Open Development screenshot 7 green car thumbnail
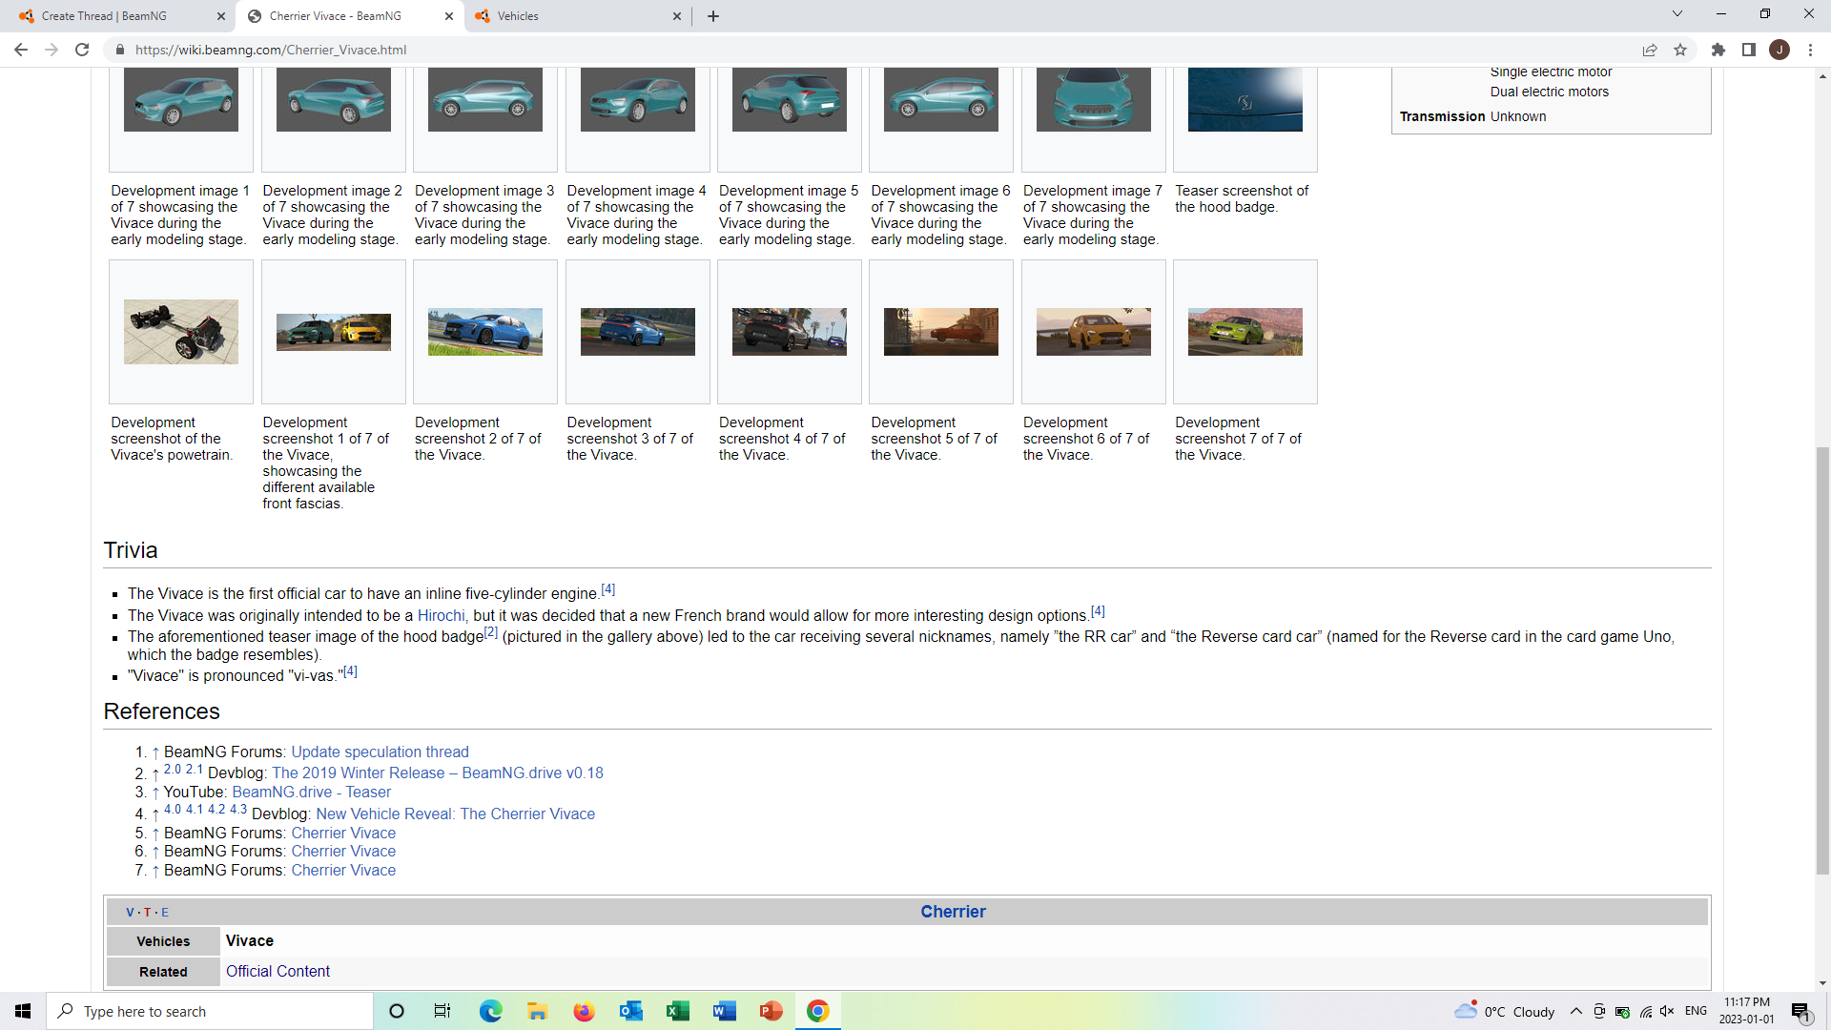Viewport: 1831px width, 1030px height. (1245, 332)
